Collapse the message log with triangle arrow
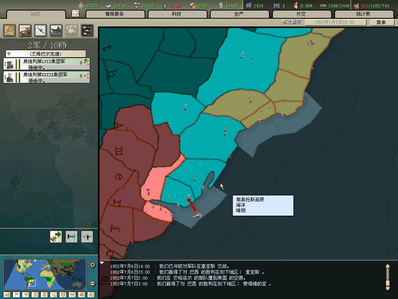 pyautogui.click(x=102, y=263)
